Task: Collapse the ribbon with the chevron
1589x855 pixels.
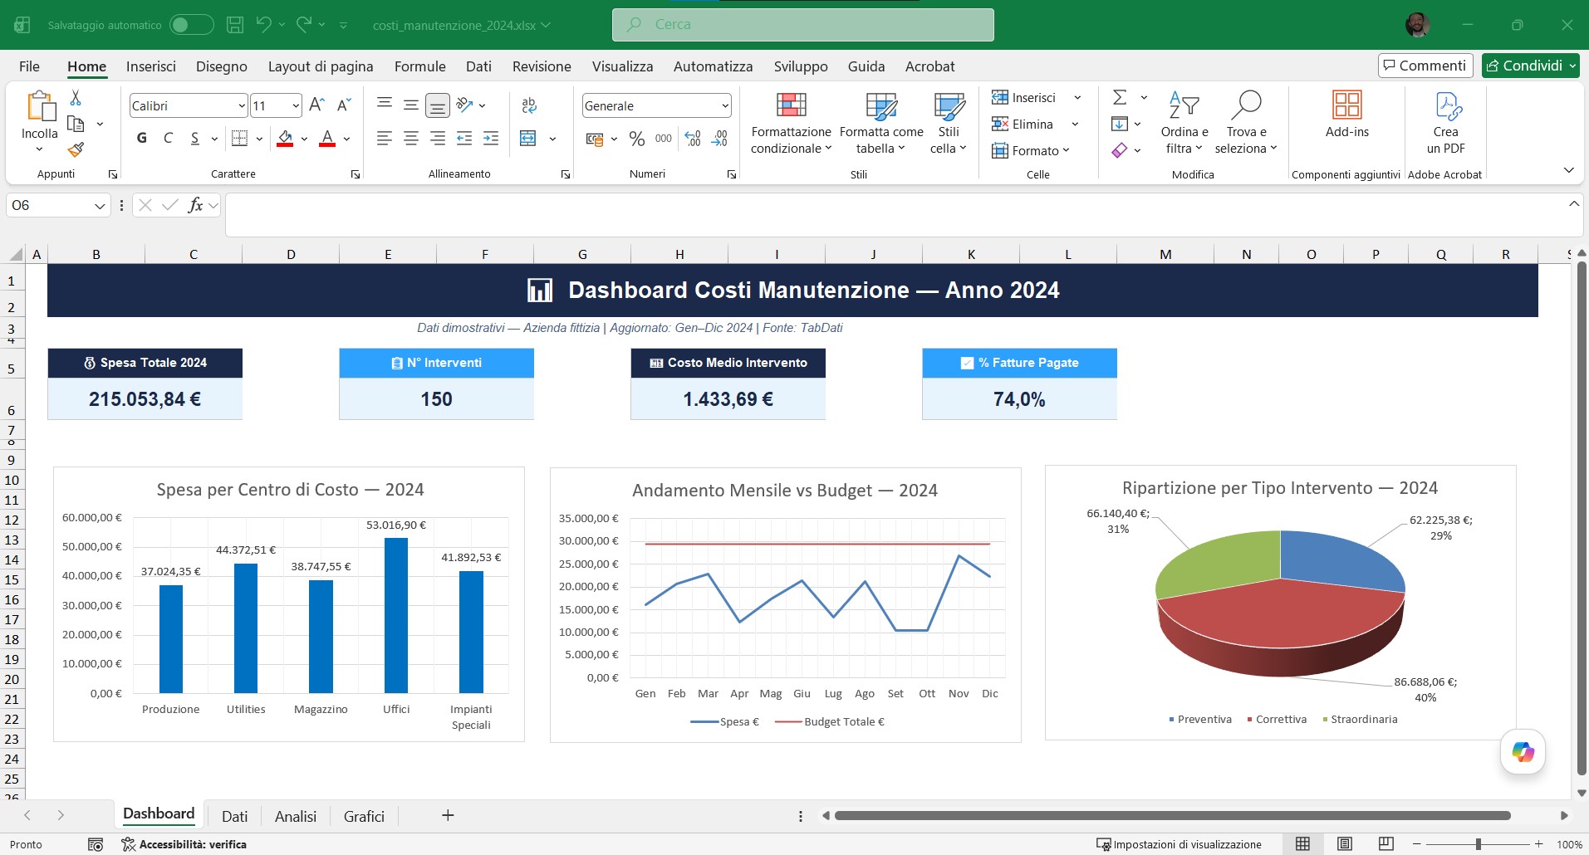Action: [1568, 170]
